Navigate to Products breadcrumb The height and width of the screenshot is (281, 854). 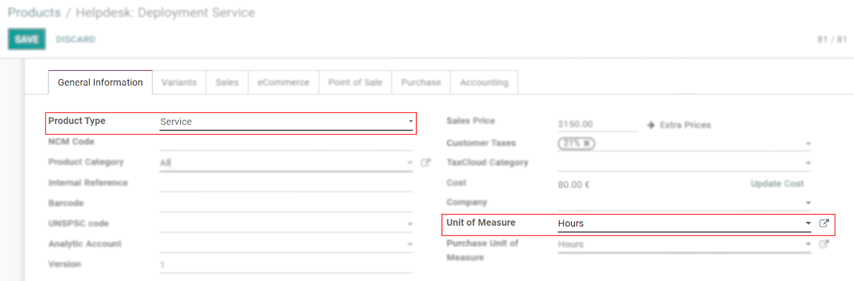pos(34,13)
